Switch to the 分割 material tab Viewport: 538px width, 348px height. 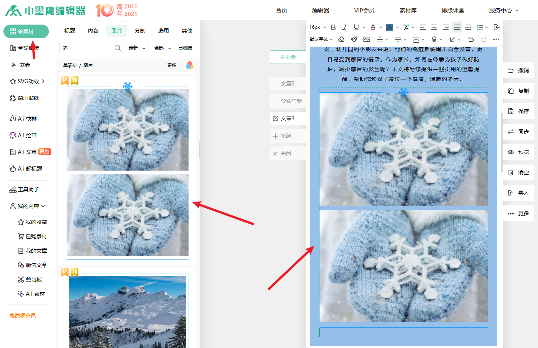(140, 31)
